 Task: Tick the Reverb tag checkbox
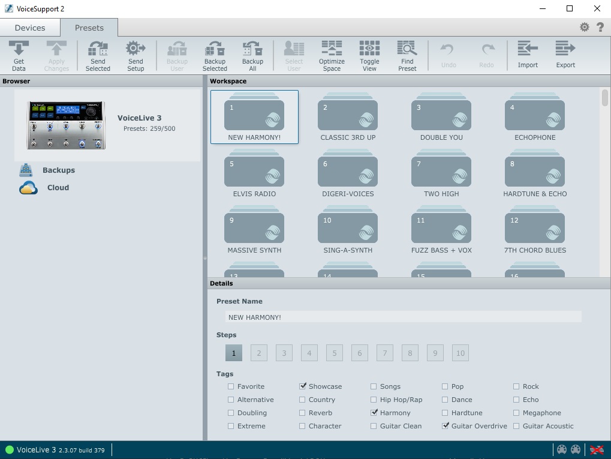pos(303,413)
